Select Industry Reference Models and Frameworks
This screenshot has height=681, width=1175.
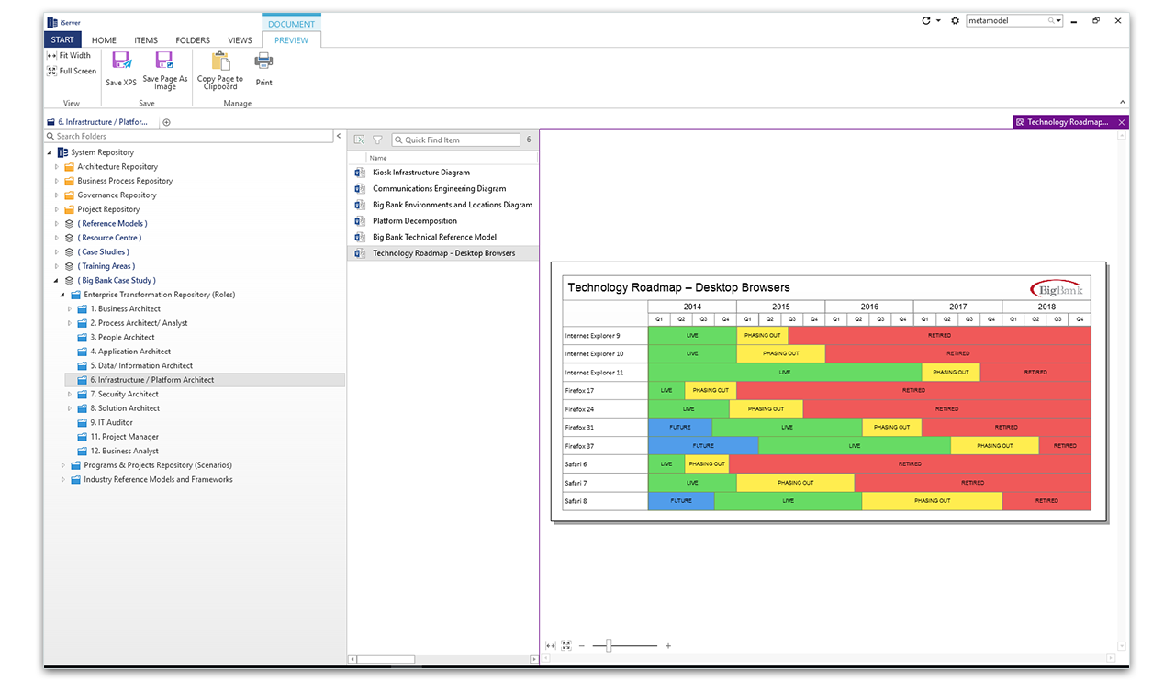(158, 480)
